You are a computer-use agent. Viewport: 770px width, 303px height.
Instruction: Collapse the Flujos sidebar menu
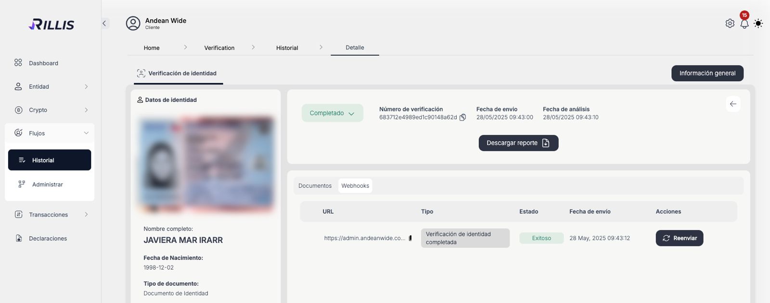[x=50, y=133]
